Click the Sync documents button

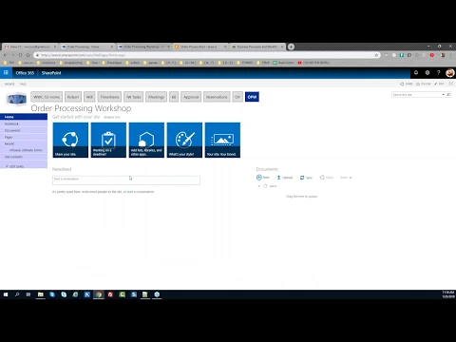point(306,178)
